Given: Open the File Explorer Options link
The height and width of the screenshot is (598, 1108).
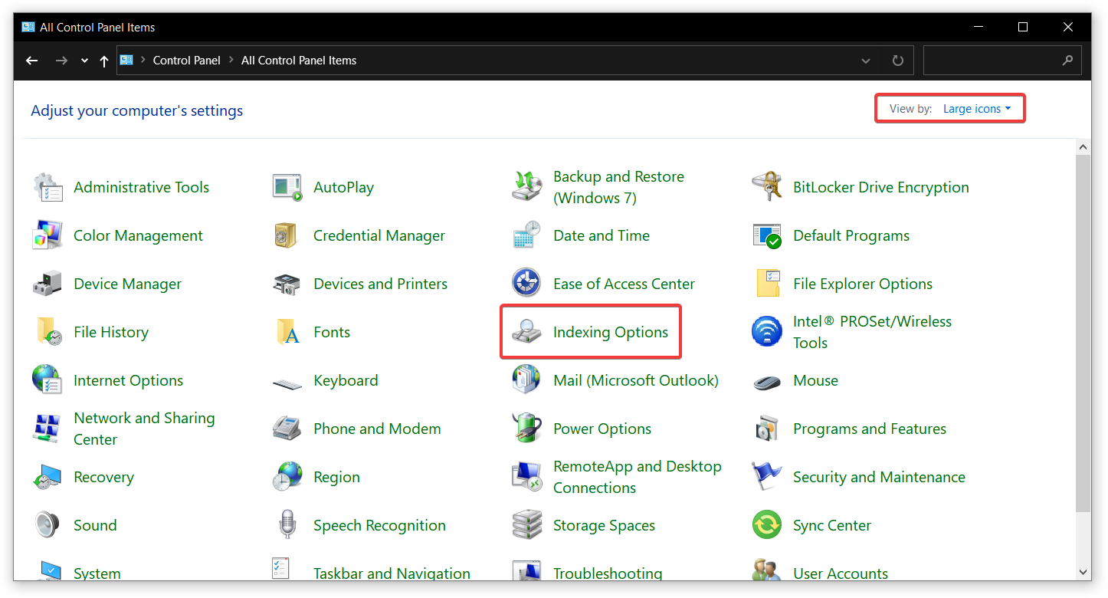Looking at the screenshot, I should point(863,284).
